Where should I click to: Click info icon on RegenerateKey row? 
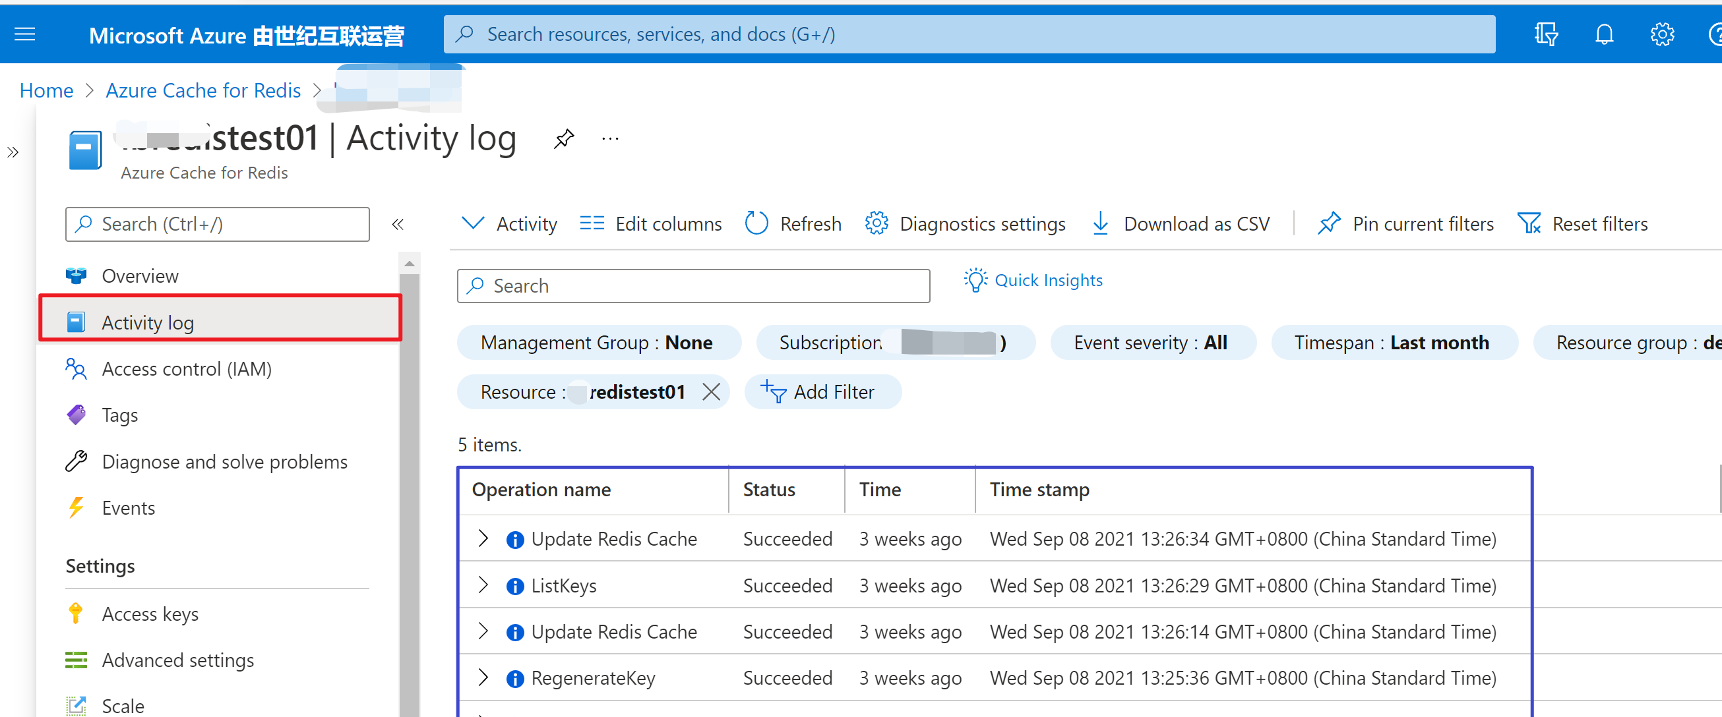point(514,679)
